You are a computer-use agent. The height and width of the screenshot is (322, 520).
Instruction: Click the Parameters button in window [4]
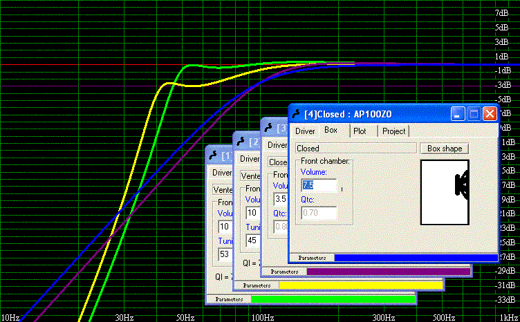coord(312,258)
